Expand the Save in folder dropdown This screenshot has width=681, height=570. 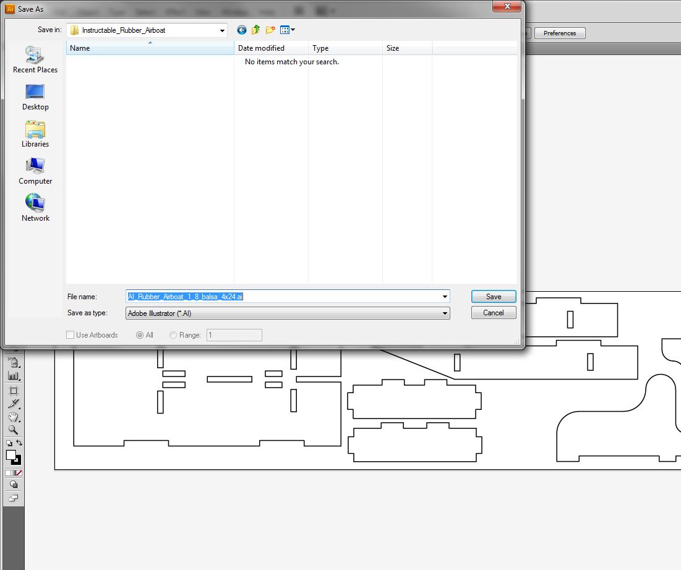tap(222, 30)
